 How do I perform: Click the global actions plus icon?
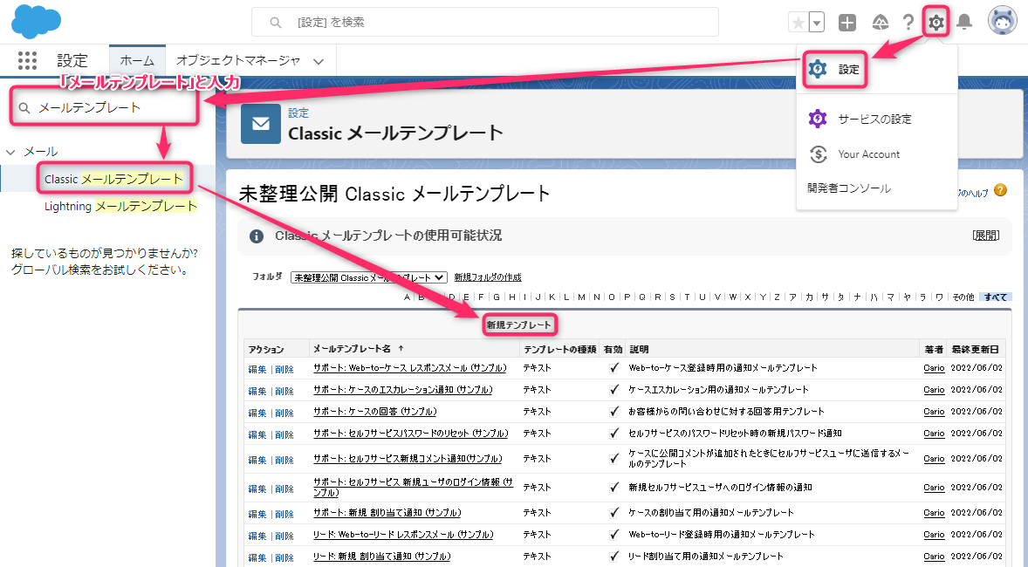(847, 23)
